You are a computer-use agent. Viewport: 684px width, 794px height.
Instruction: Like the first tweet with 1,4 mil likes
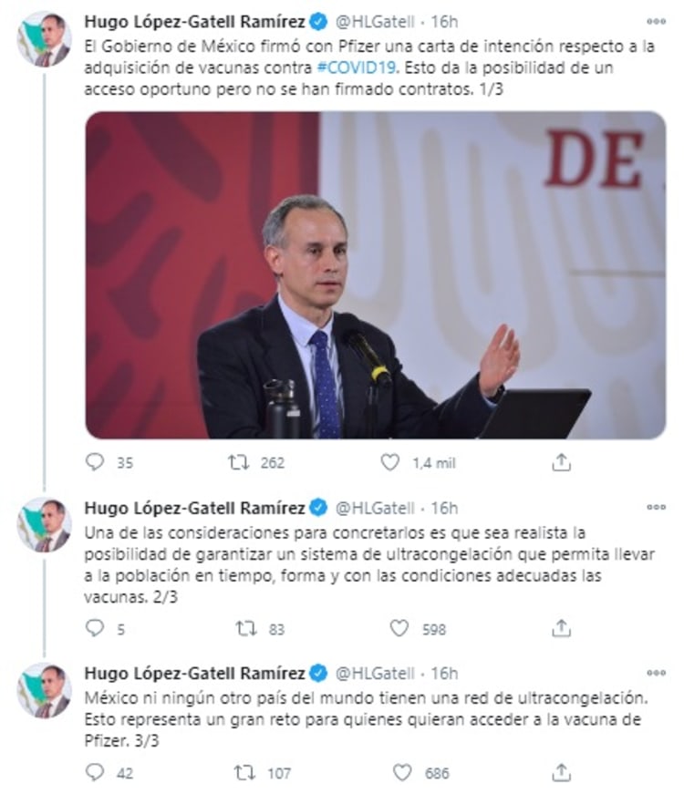click(390, 462)
